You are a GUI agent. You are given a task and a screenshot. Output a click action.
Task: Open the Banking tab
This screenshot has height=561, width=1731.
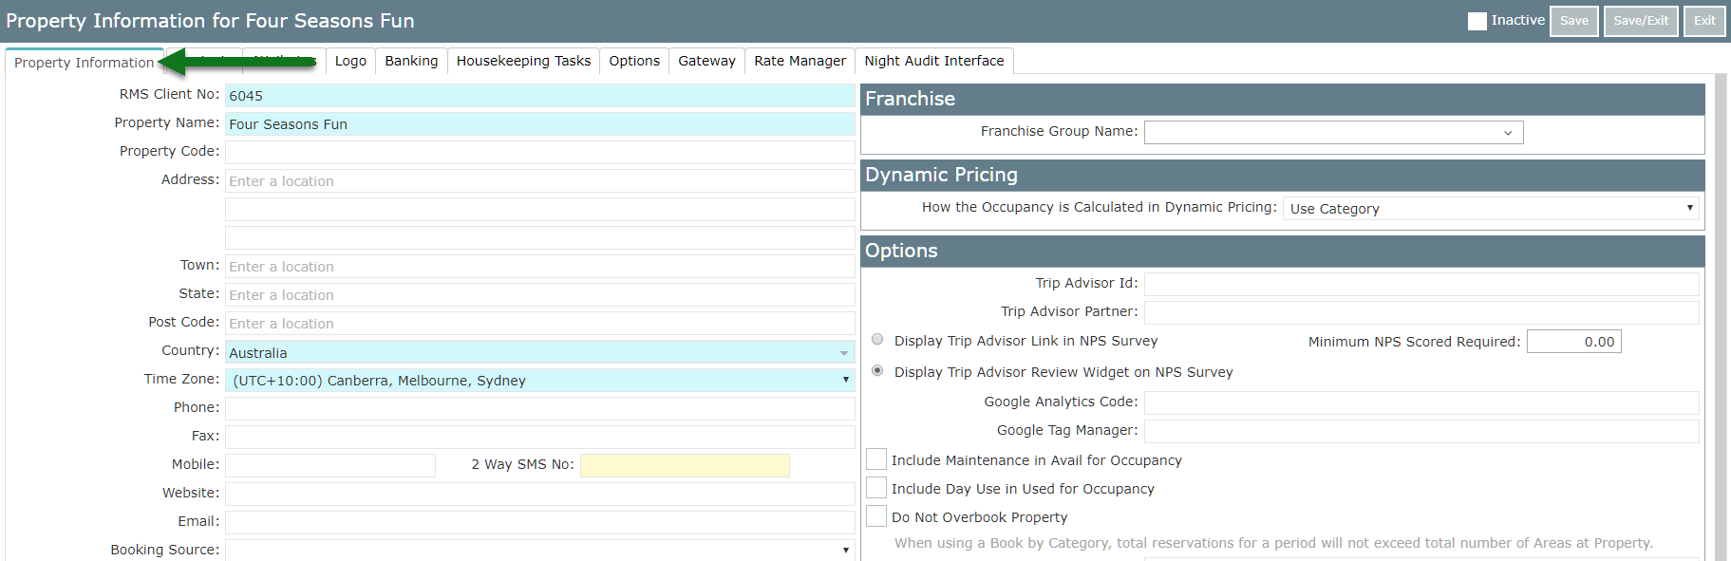click(411, 61)
